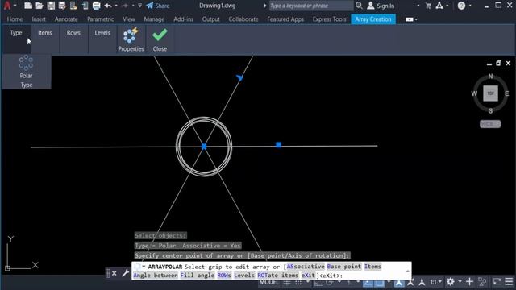The width and height of the screenshot is (516, 290).
Task: Click the Sign In button
Action: tap(381, 6)
